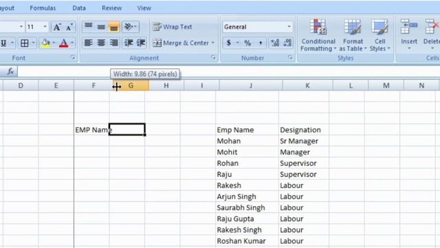Decrease cell indent

pyautogui.click(x=129, y=43)
